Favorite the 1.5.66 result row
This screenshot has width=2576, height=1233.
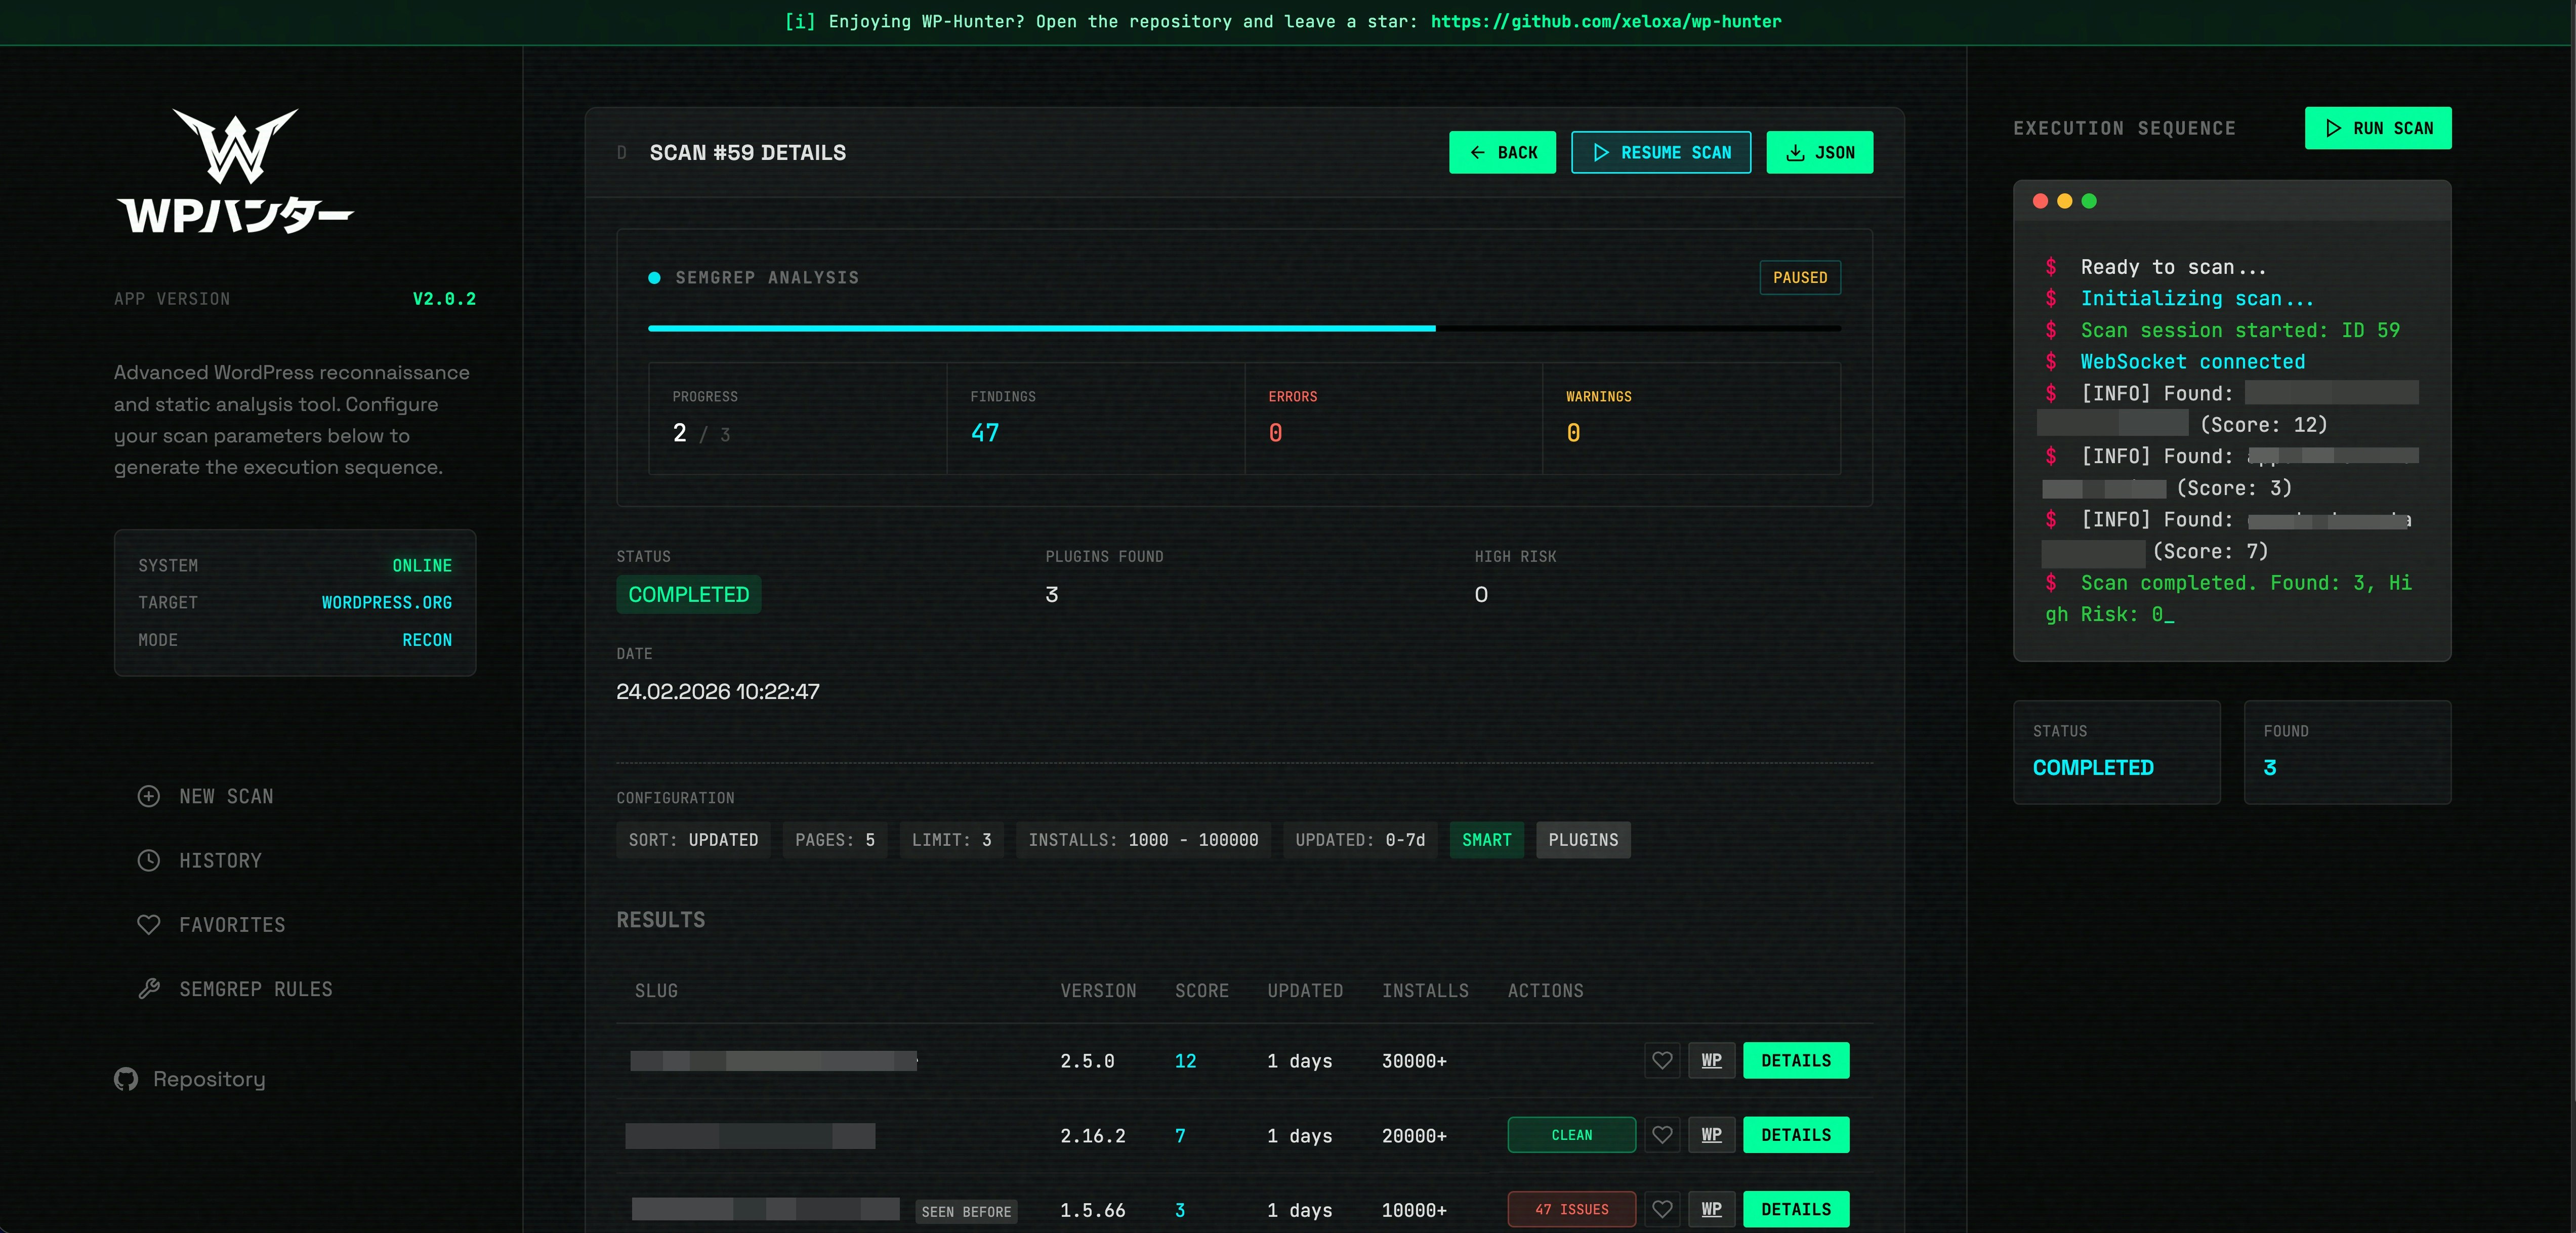click(1662, 1209)
